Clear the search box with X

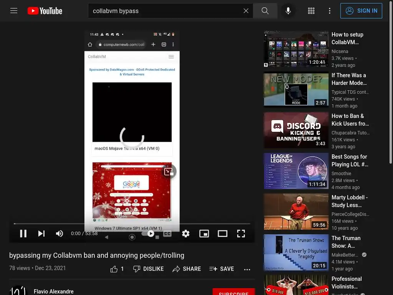(x=246, y=11)
